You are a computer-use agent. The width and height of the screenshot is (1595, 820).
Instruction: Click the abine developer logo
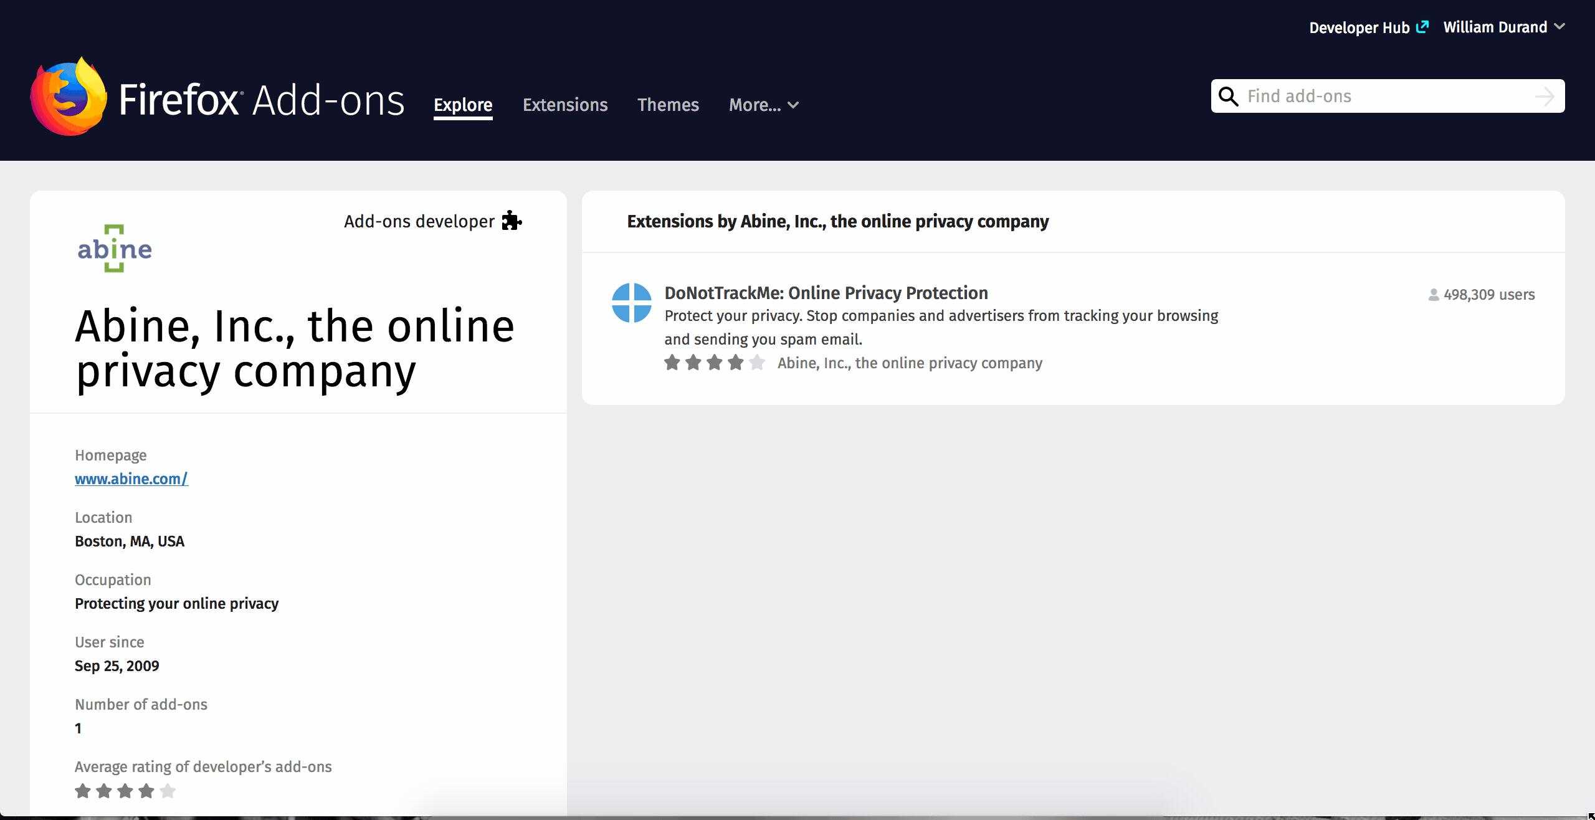click(x=115, y=249)
